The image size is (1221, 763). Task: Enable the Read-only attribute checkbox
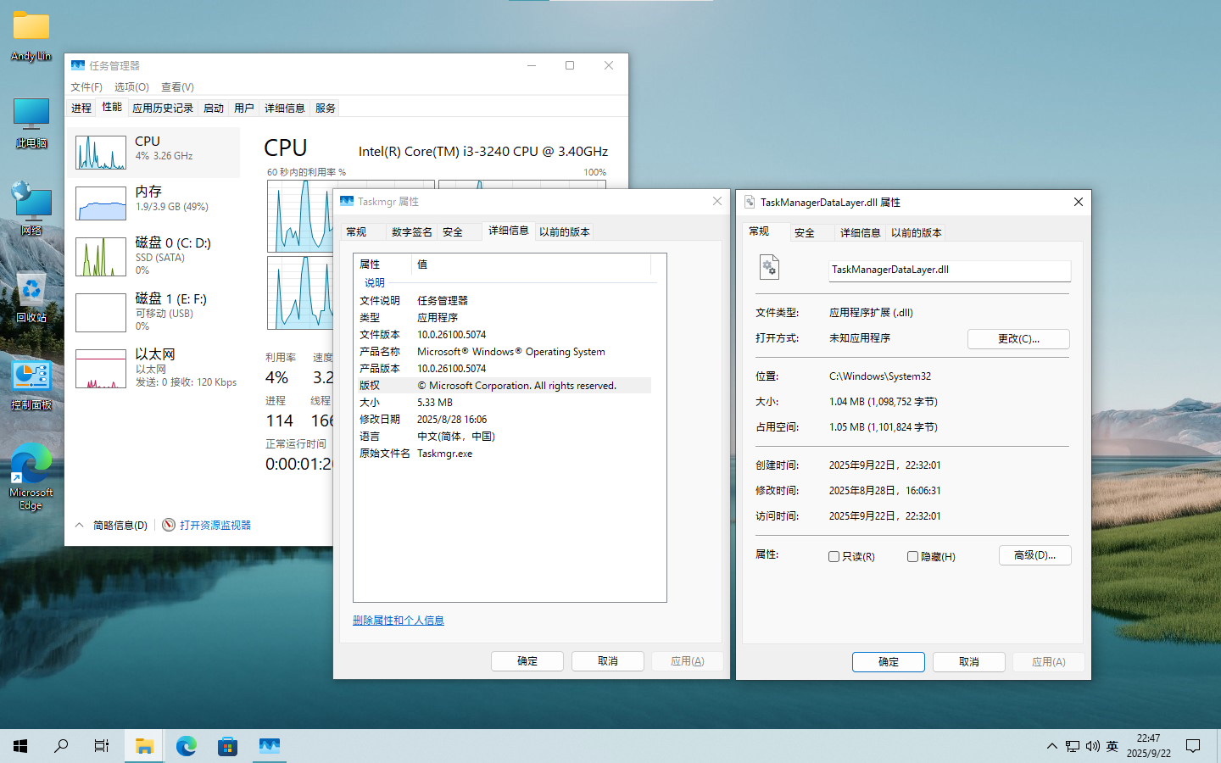pyautogui.click(x=834, y=557)
